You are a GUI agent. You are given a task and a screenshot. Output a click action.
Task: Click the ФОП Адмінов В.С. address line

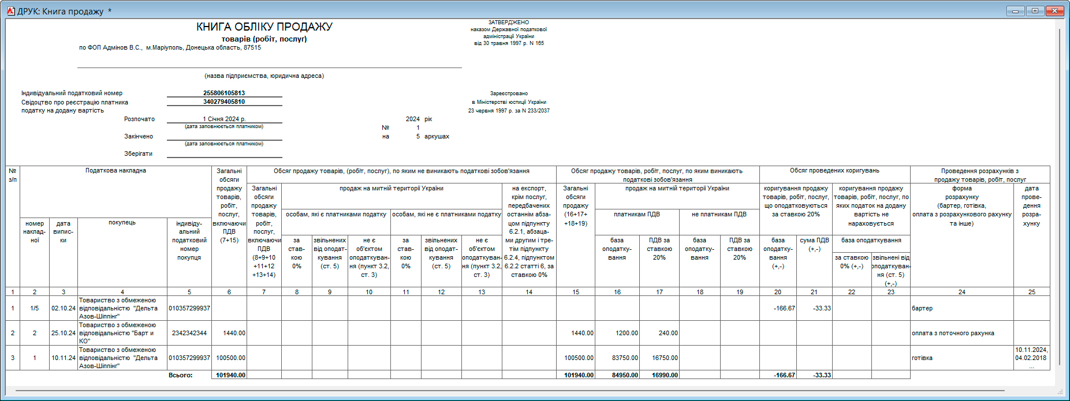pyautogui.click(x=170, y=48)
